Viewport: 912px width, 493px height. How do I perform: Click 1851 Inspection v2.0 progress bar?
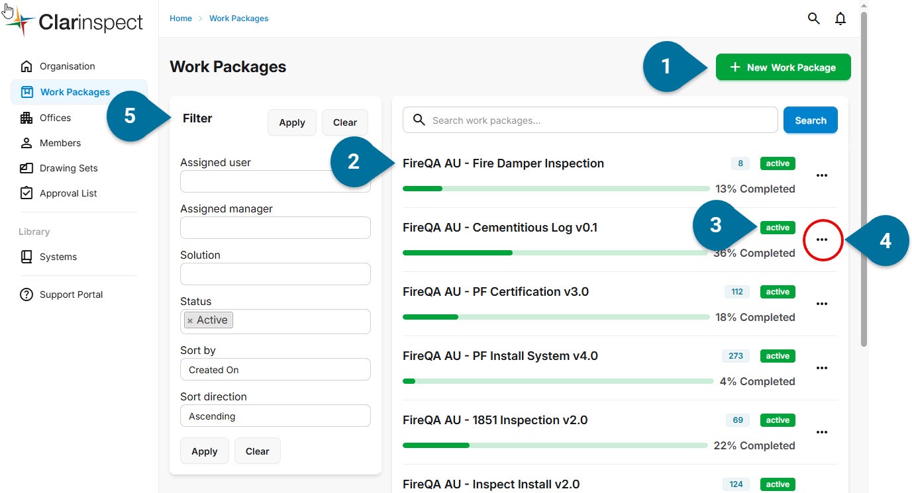pos(555,445)
